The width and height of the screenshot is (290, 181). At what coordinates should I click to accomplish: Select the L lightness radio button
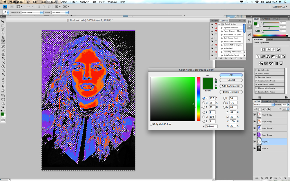(224, 98)
